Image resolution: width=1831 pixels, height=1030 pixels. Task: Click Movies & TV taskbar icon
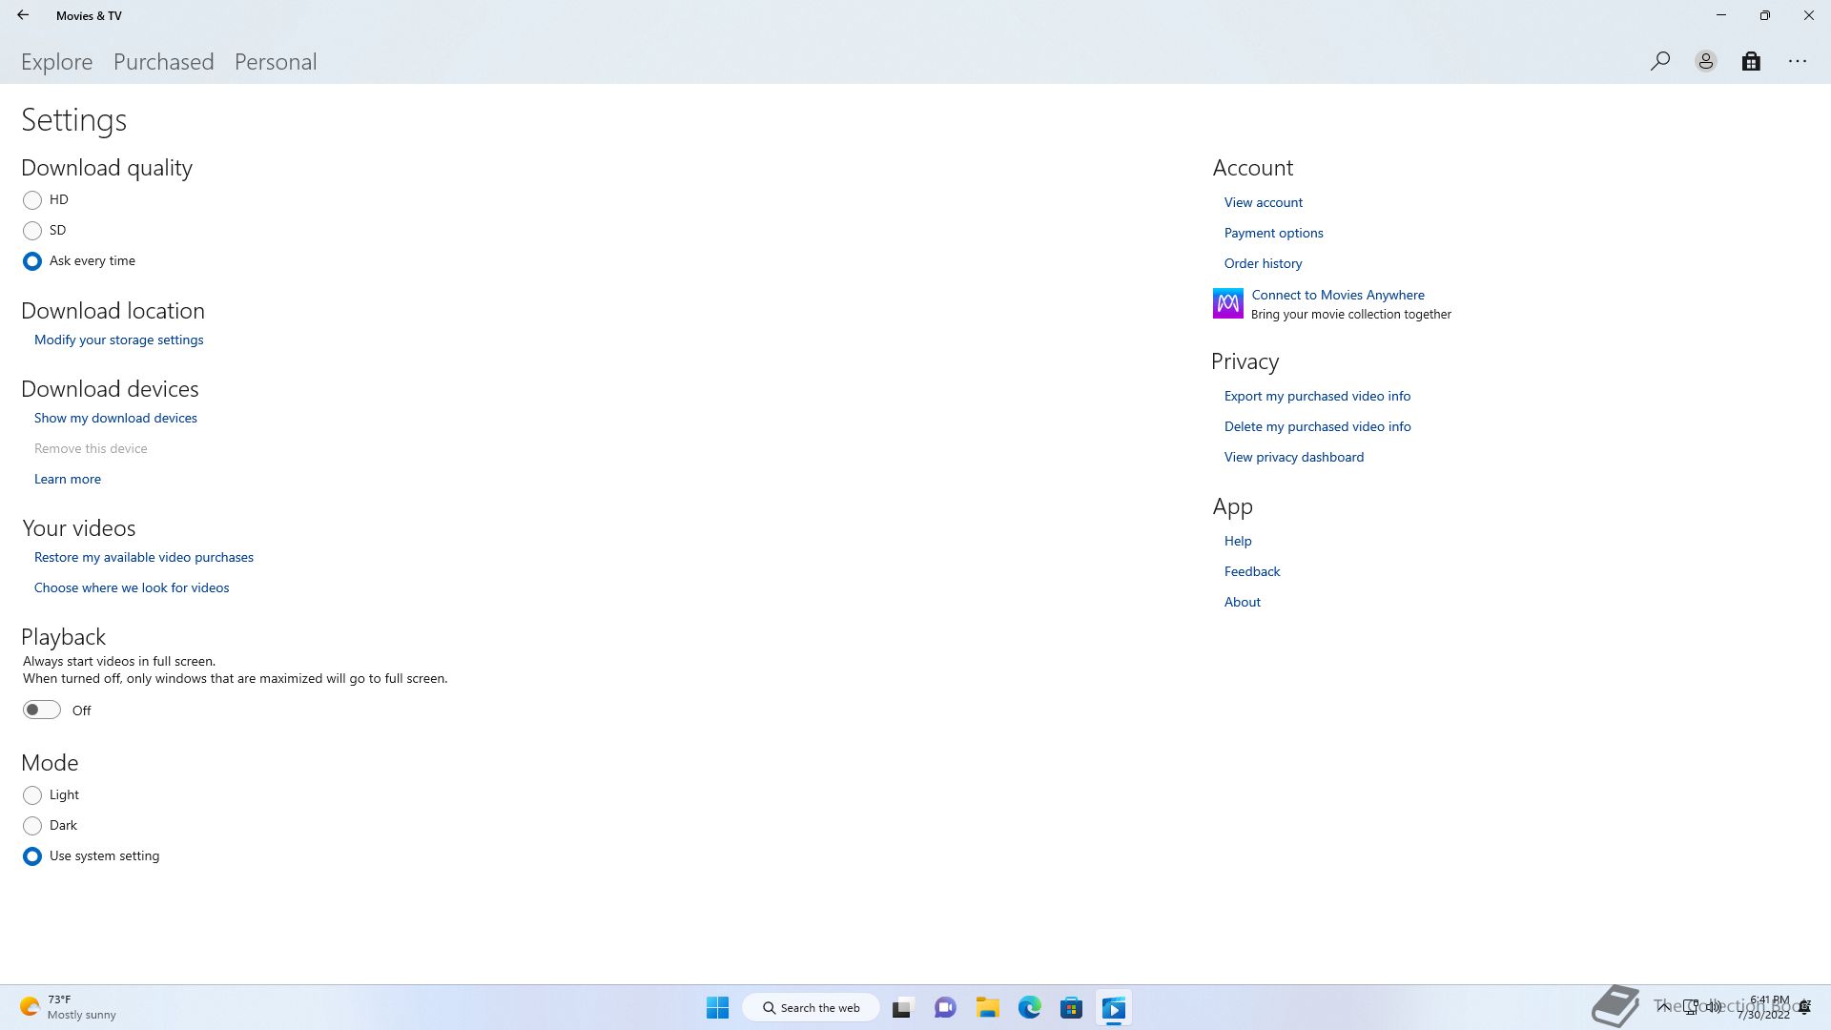pos(1114,1007)
